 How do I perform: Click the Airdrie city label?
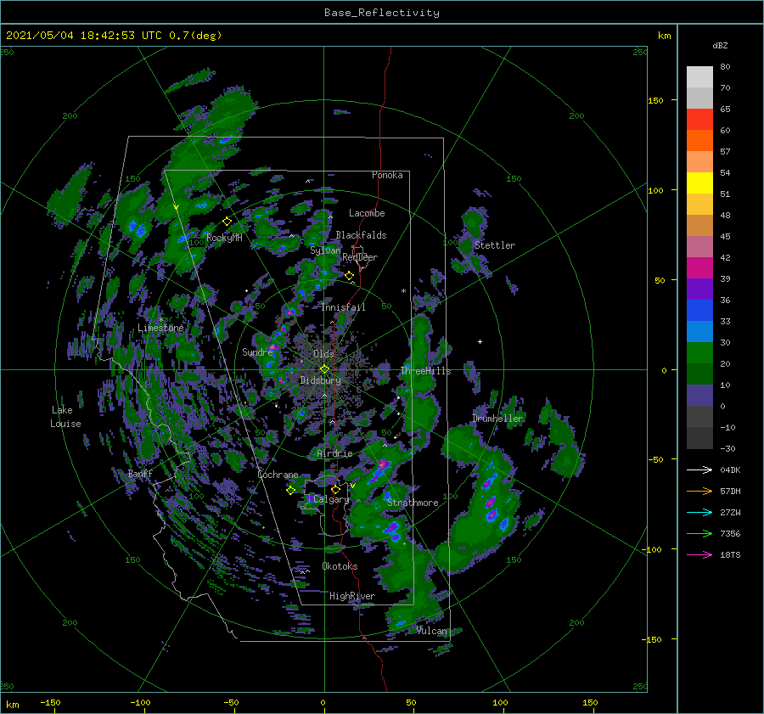pos(334,453)
